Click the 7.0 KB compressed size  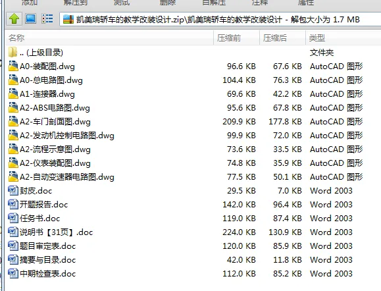pos(290,191)
